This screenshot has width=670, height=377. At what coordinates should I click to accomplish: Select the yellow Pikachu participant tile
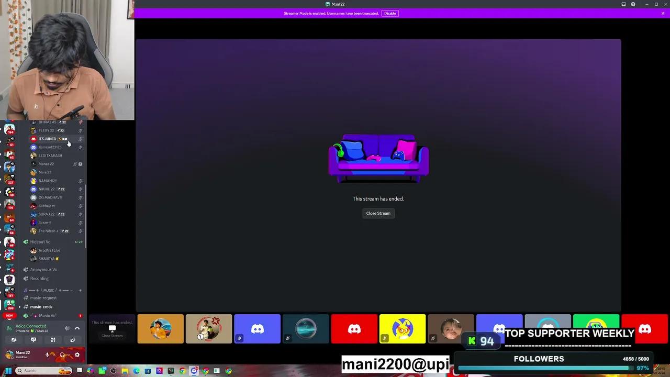[403, 329]
